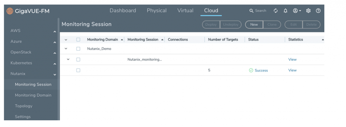Click sort arrow next to Statistics

pyautogui.click(x=323, y=40)
